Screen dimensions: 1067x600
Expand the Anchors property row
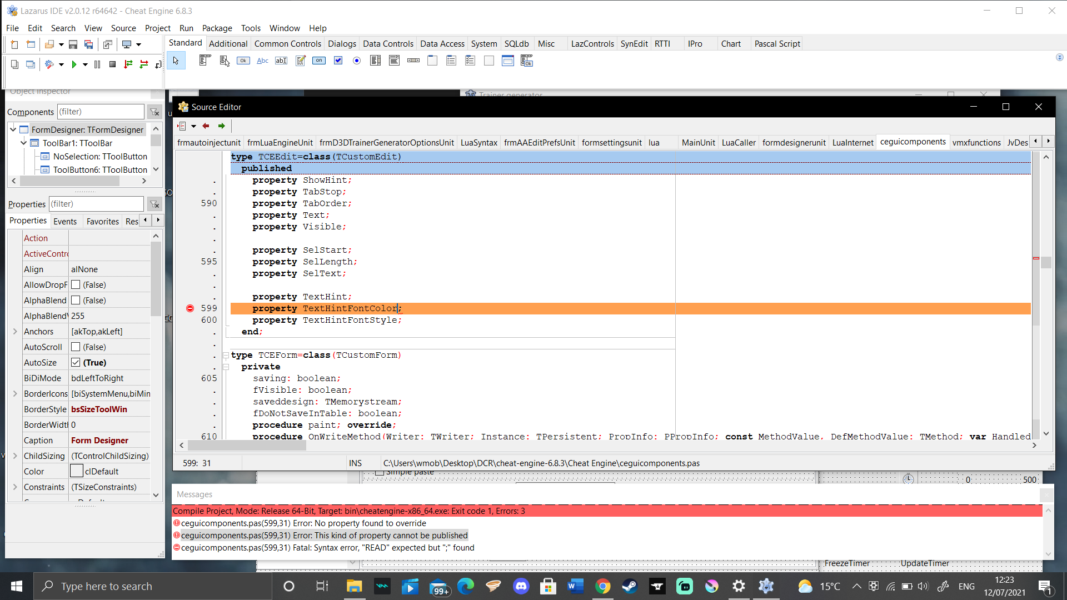click(x=15, y=331)
